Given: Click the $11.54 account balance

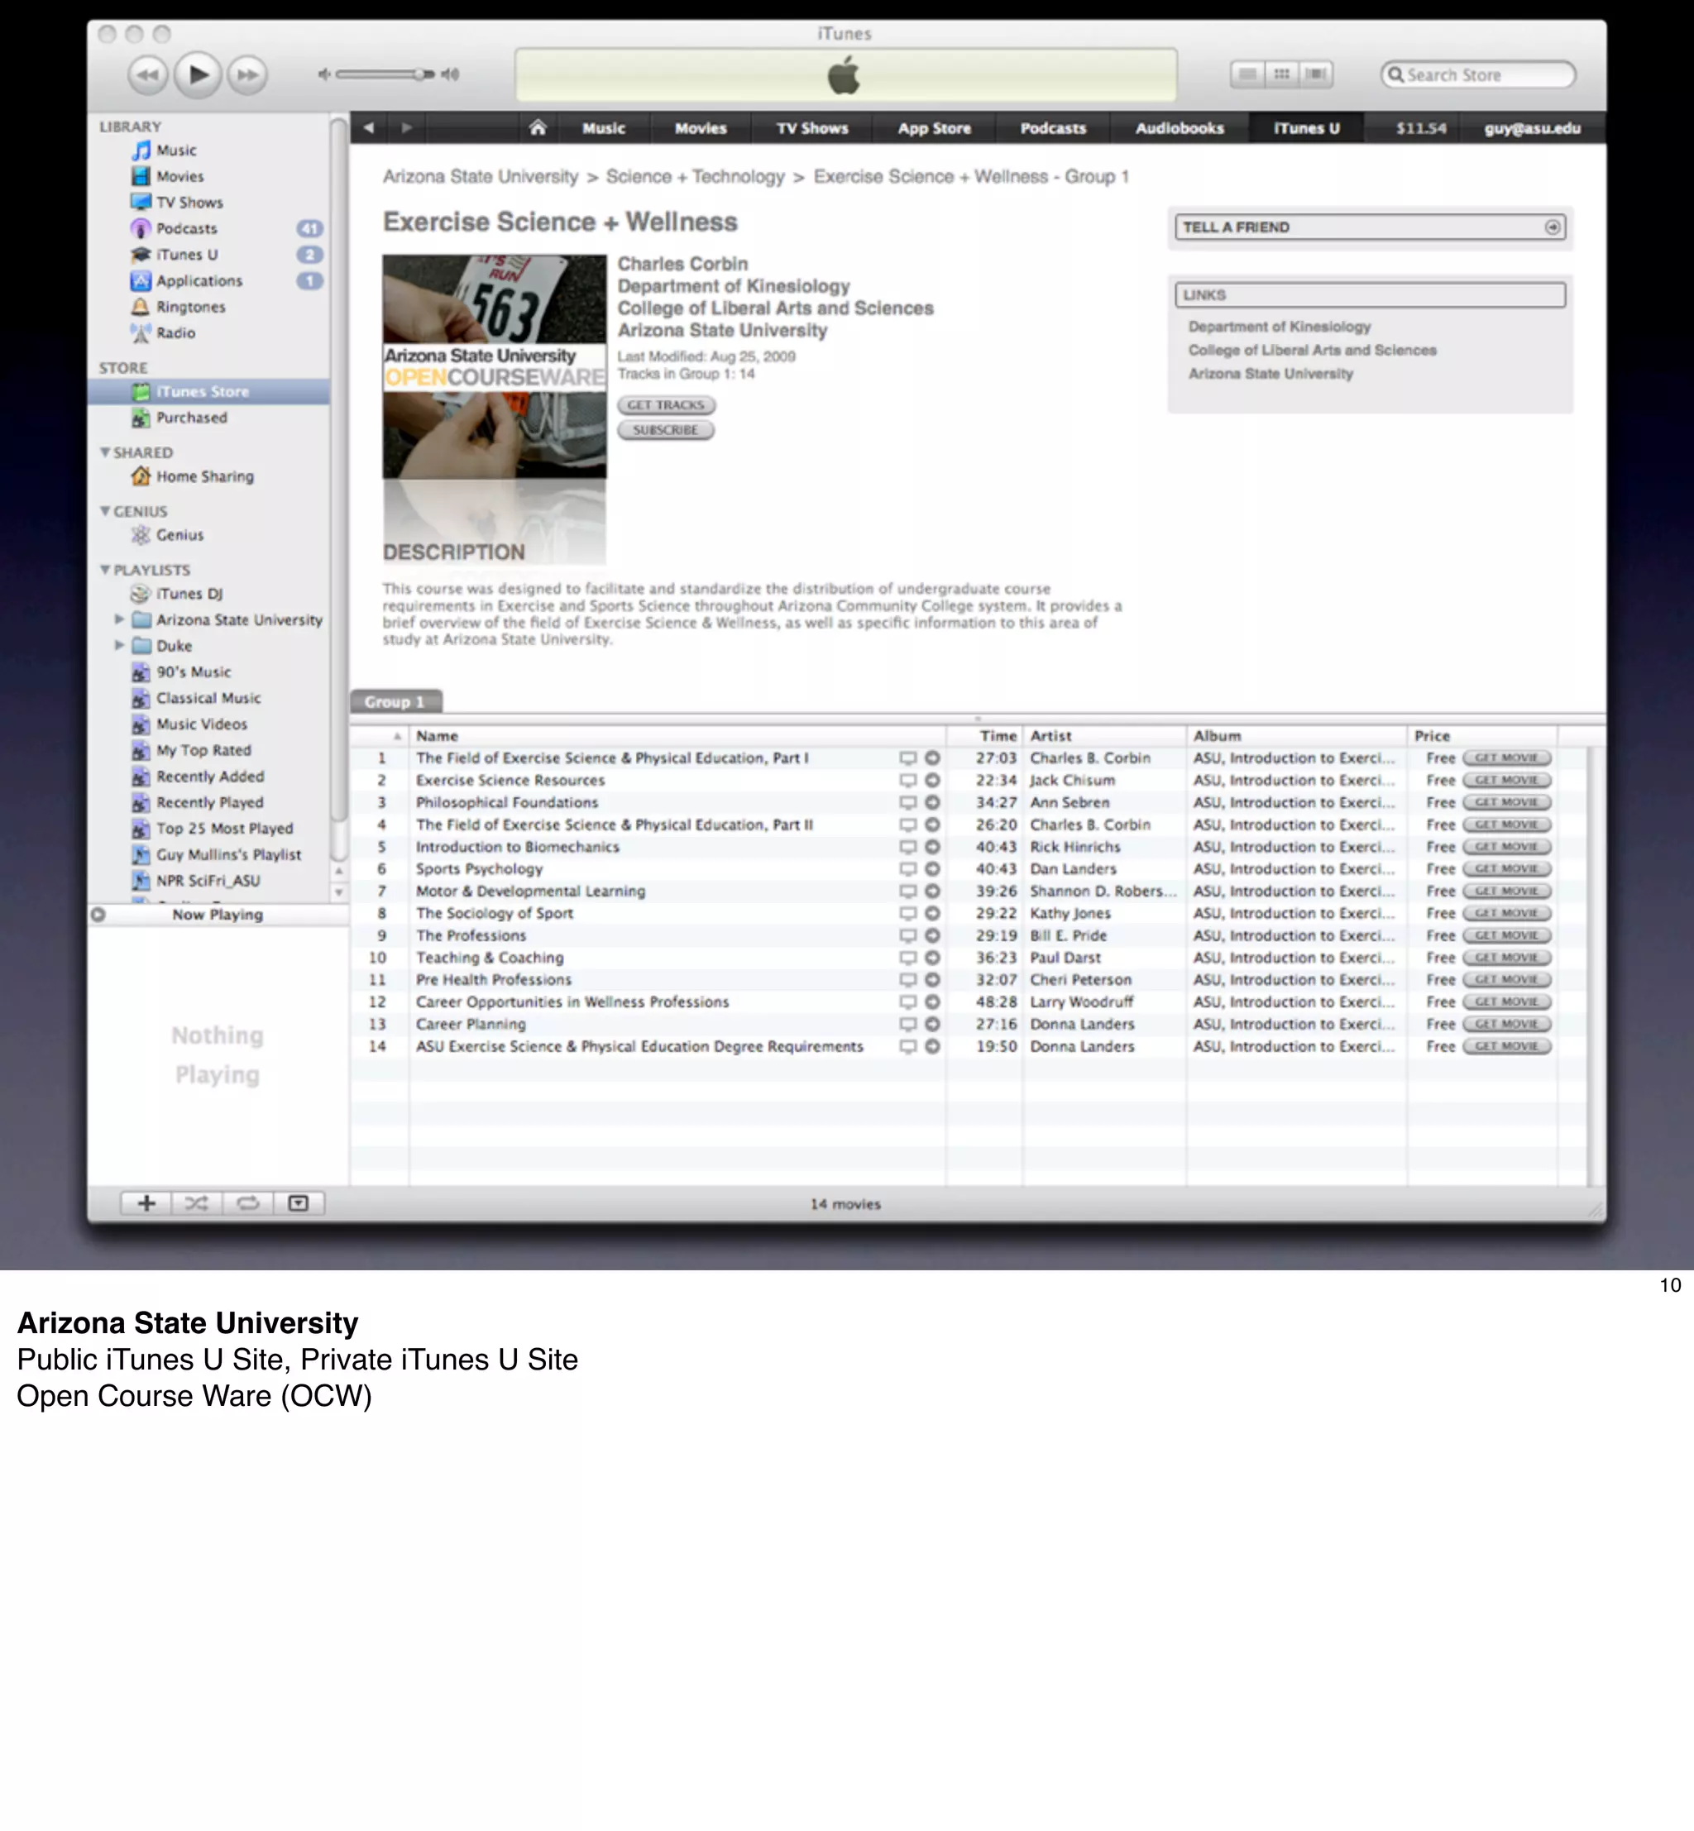Looking at the screenshot, I should tap(1421, 128).
